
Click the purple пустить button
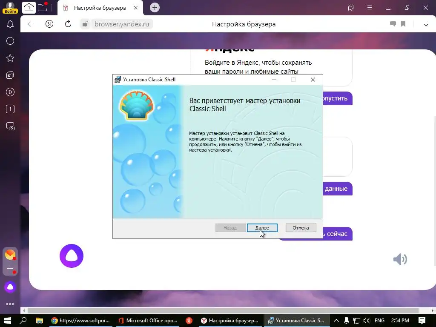(338, 98)
